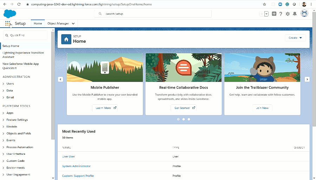Open the notifications bell
Viewport: 316px width, 180px height.
pyautogui.click(x=295, y=14)
